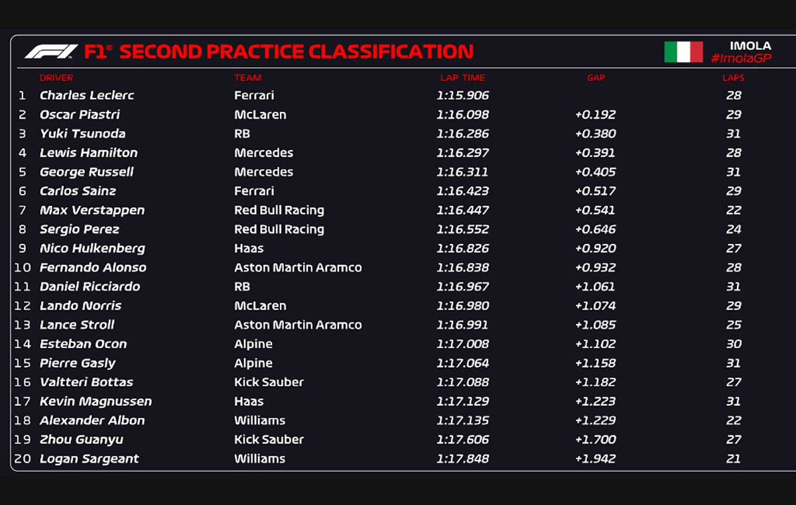Image resolution: width=796 pixels, height=505 pixels.
Task: Select Max Verstappen in the classification
Action: tap(92, 210)
